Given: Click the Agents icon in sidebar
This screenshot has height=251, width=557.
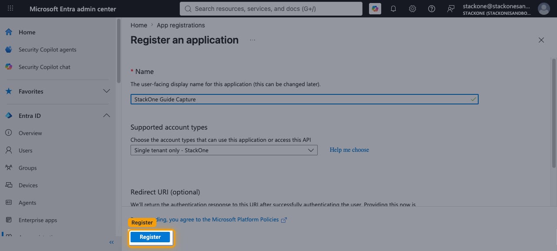Looking at the screenshot, I should [x=9, y=203].
